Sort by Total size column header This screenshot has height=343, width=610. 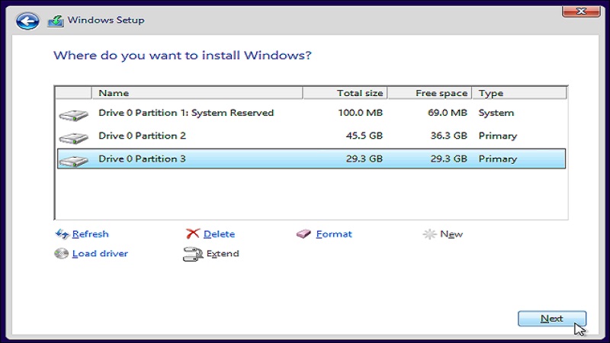(x=345, y=93)
